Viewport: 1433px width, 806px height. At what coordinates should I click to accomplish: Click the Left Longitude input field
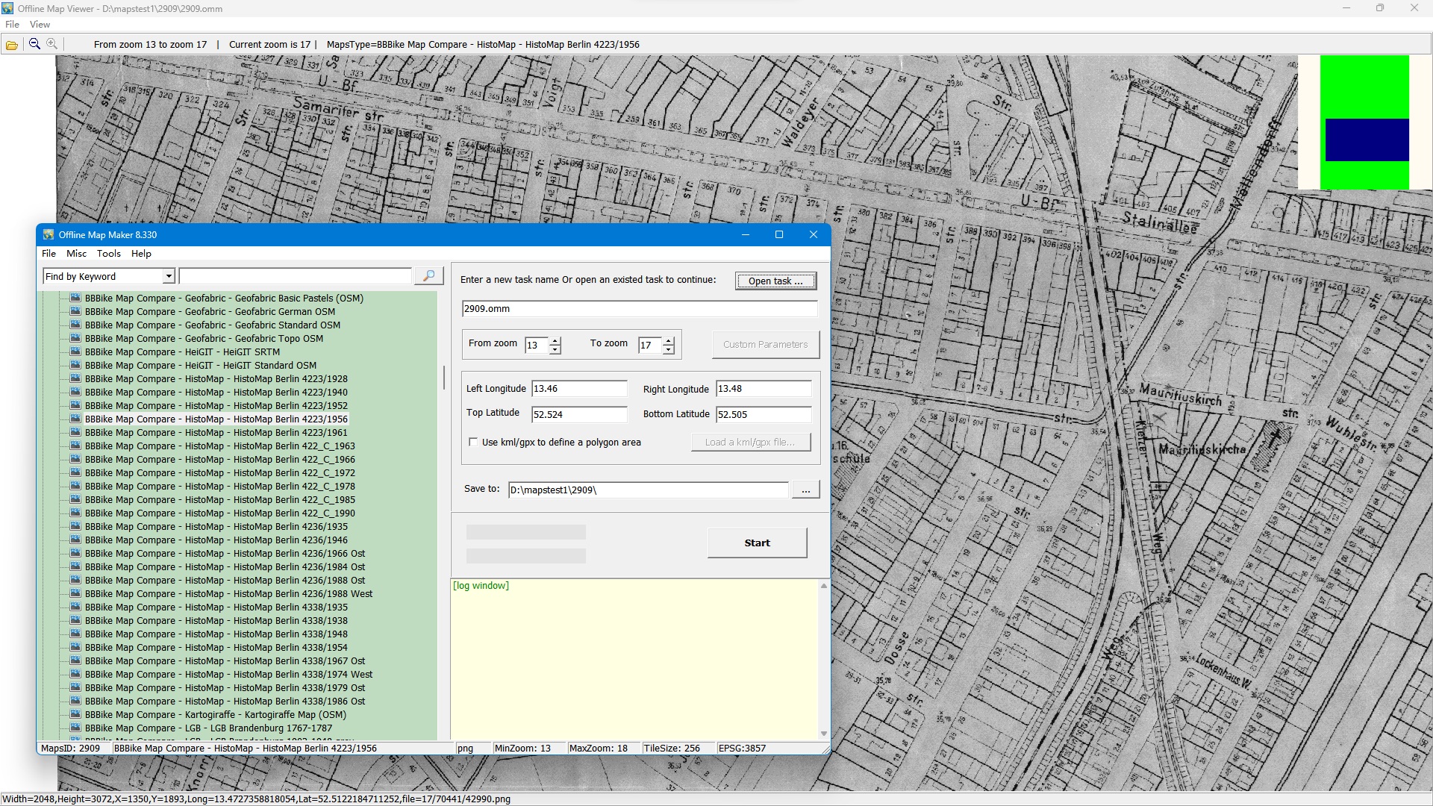coord(579,388)
